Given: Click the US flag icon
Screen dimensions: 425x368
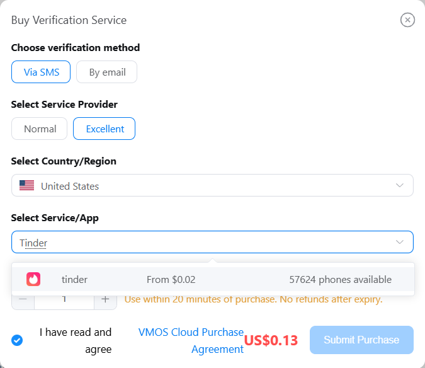Looking at the screenshot, I should tap(27, 185).
